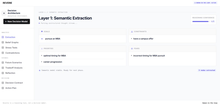Click the plus icon beside Tradeoff Analysis
The image size is (220, 105).
pyautogui.click(x=3, y=68)
